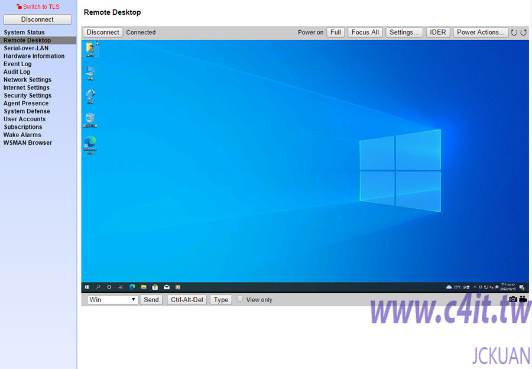Open File Explorer from the taskbar
Viewport: 532px width, 369px height.
click(x=144, y=287)
